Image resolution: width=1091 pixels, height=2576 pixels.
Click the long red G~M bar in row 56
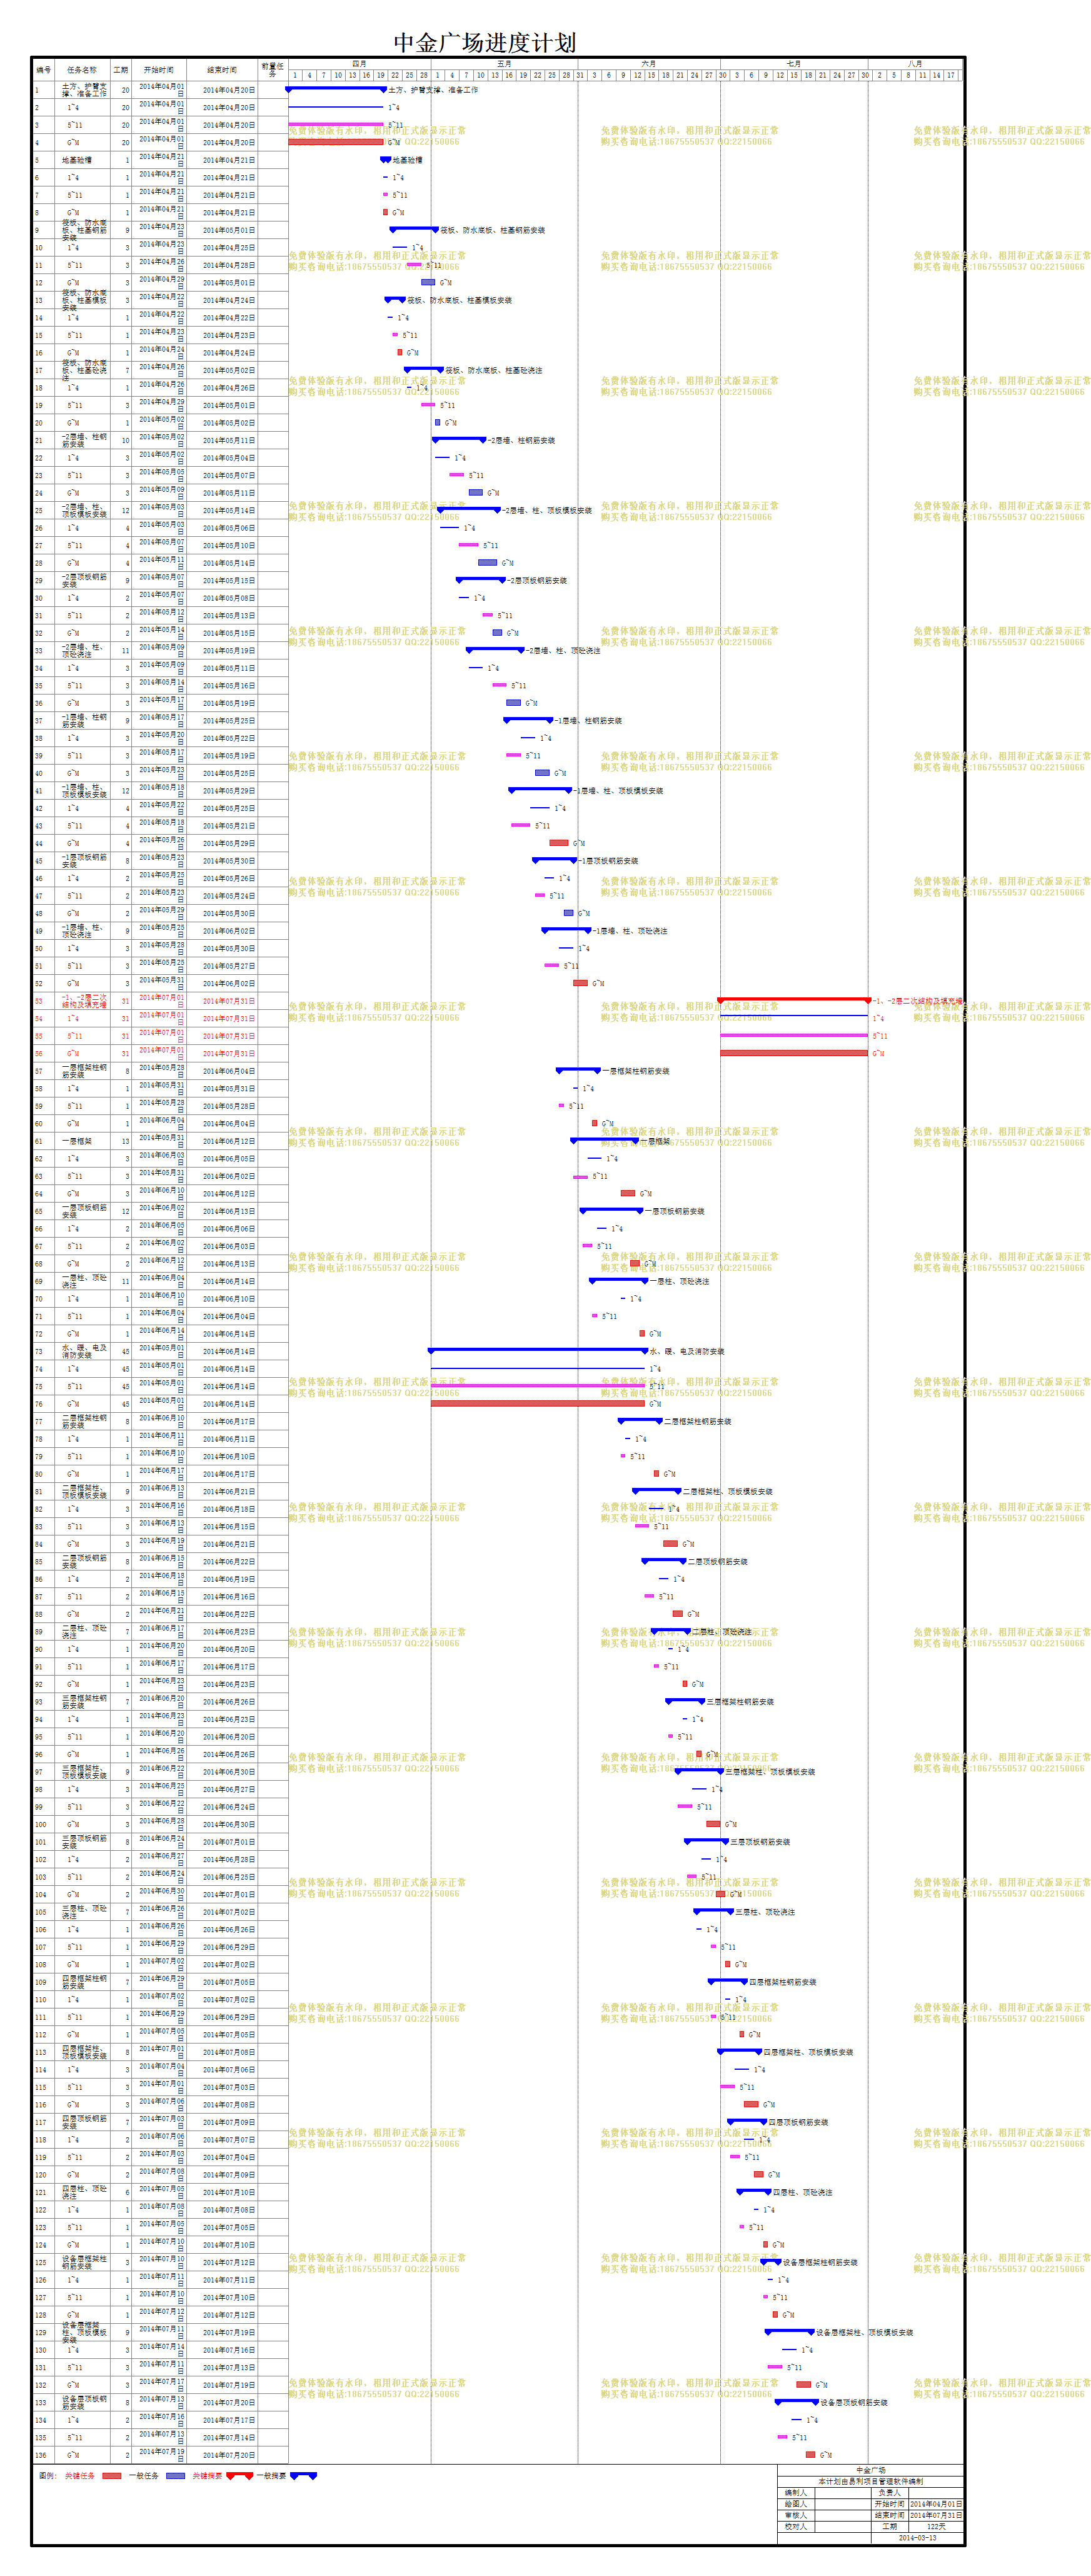point(794,1053)
